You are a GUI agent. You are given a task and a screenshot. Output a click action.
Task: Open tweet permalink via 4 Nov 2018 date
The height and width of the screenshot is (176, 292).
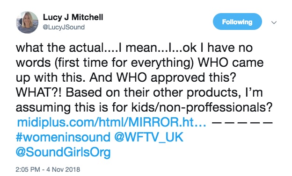tap(63, 169)
